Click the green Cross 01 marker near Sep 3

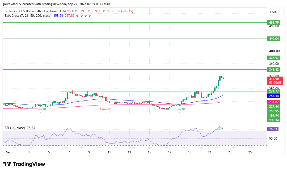[40, 109]
